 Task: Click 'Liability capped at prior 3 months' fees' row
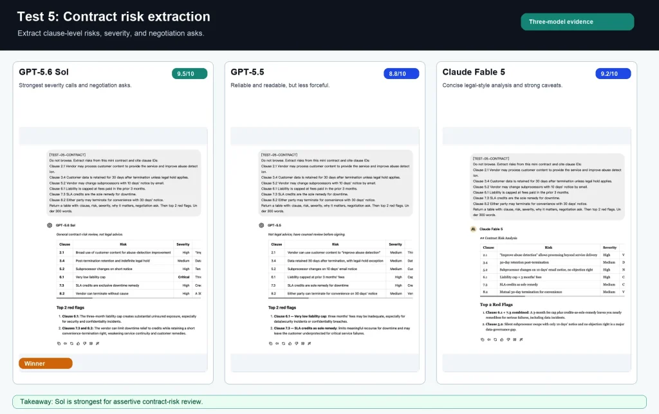point(340,277)
